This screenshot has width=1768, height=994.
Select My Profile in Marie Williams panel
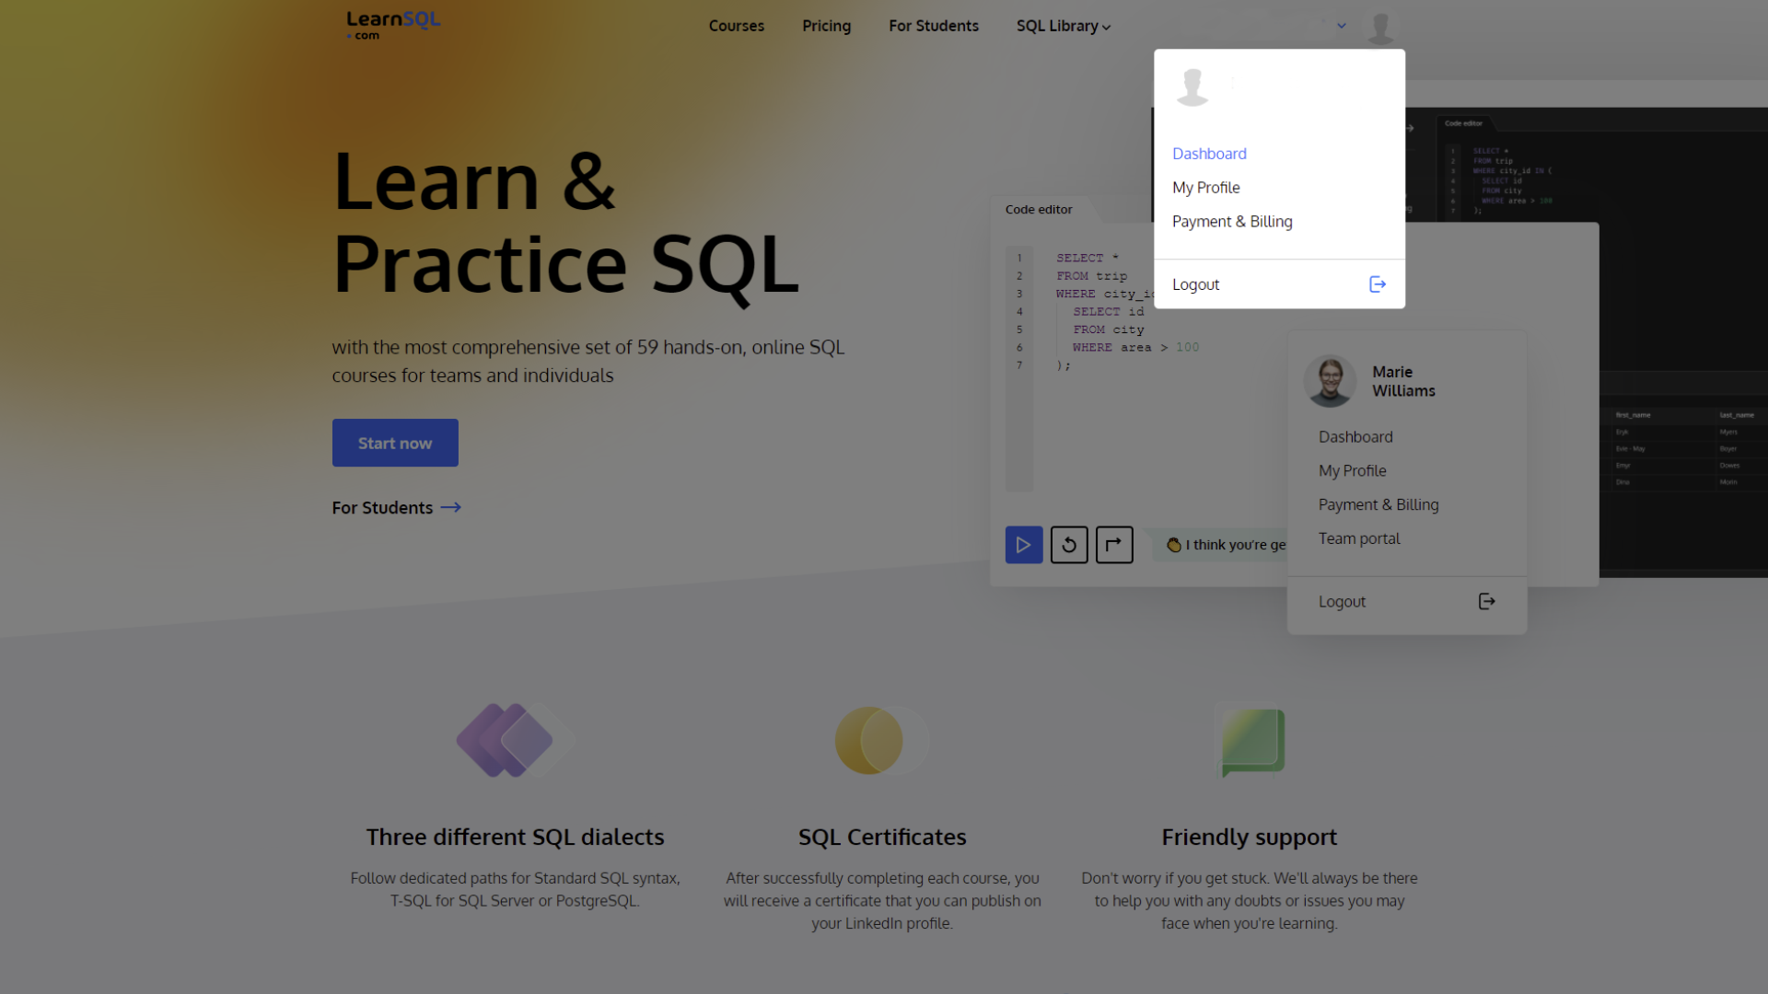[x=1352, y=471]
